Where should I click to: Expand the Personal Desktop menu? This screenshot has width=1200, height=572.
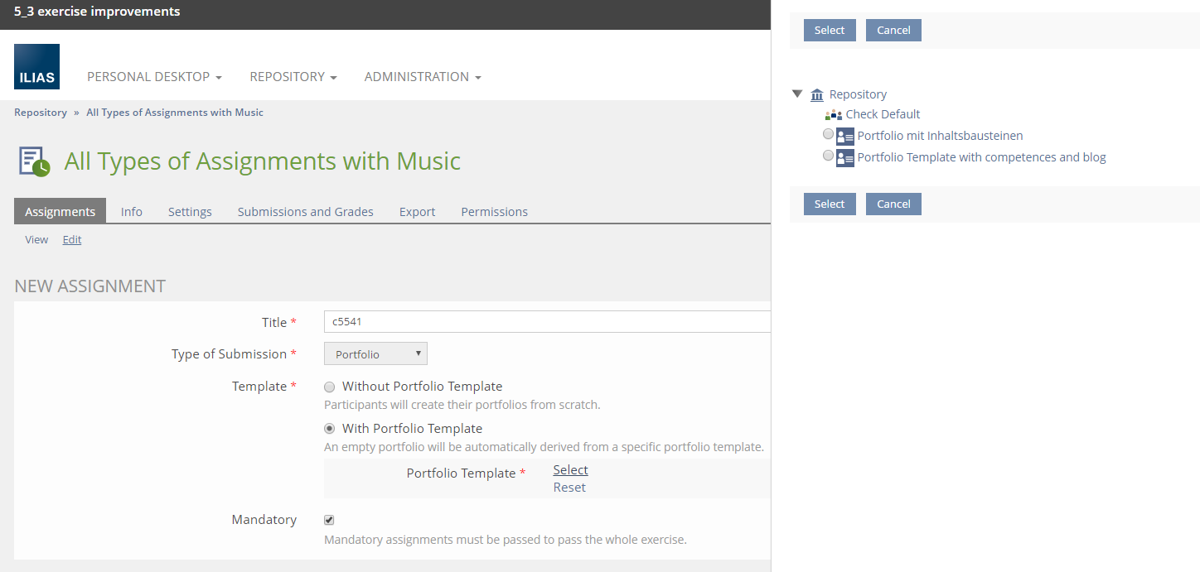point(154,77)
